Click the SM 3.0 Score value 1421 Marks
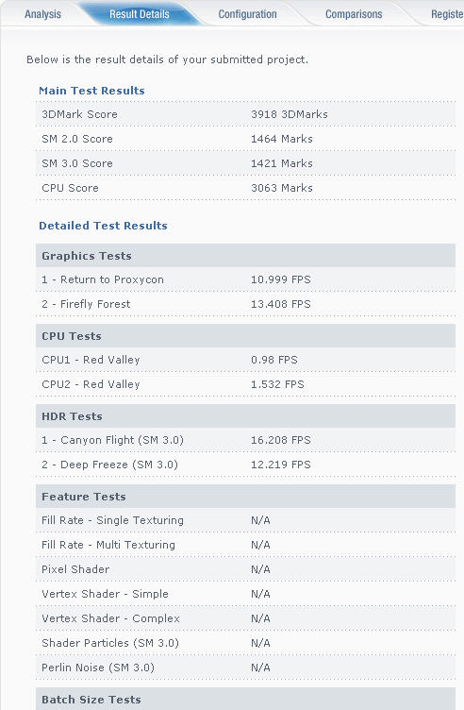The image size is (464, 710). click(x=282, y=163)
